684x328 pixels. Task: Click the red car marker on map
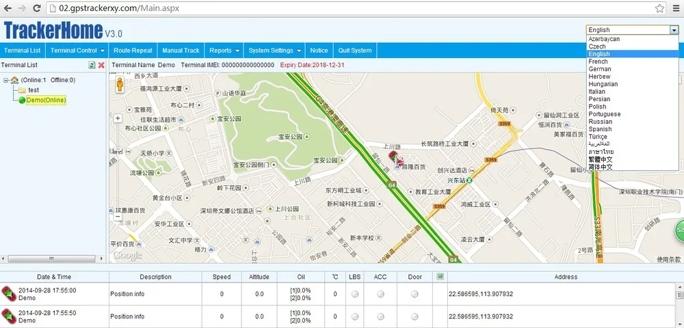pyautogui.click(x=397, y=159)
